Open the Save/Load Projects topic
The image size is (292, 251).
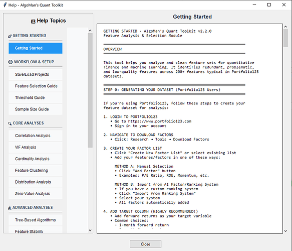pyautogui.click(x=36, y=74)
